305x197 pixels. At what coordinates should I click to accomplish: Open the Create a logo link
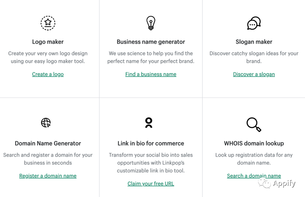coord(48,74)
